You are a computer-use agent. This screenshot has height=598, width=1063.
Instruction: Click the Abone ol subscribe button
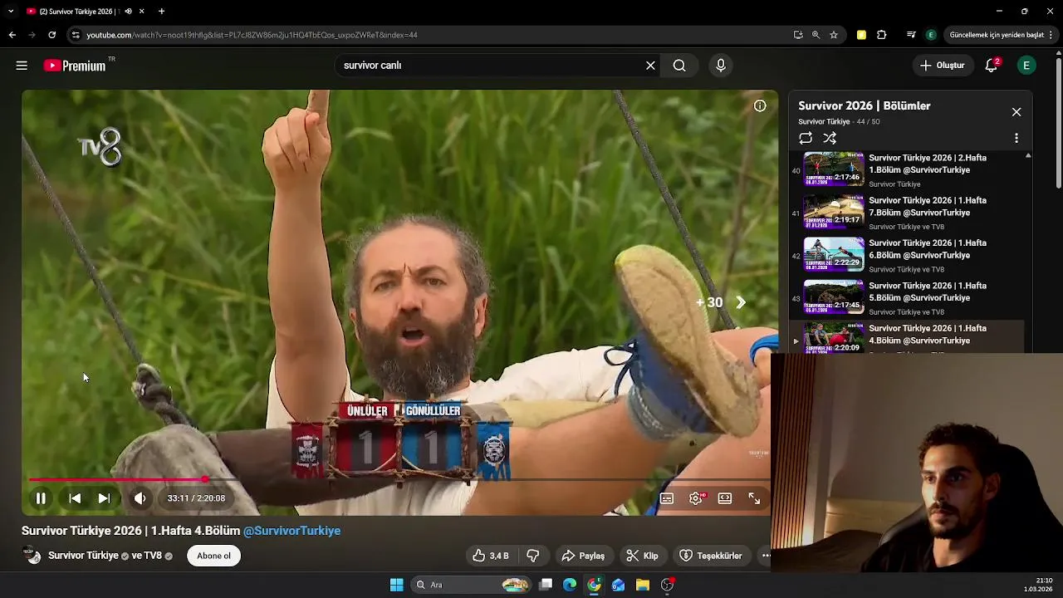pos(213,556)
